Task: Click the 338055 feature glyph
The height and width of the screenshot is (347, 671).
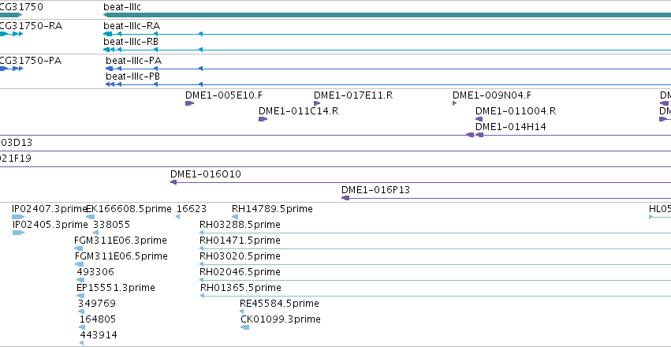Action: [96, 233]
